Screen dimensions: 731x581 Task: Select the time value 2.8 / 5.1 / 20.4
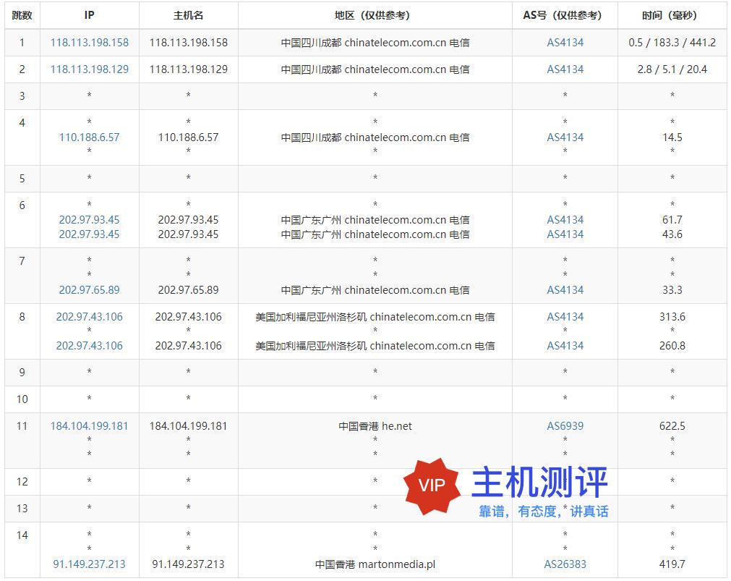tap(672, 69)
